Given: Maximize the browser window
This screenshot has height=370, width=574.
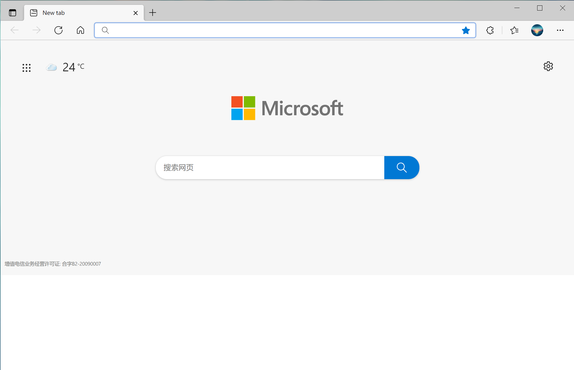Looking at the screenshot, I should [x=539, y=8].
